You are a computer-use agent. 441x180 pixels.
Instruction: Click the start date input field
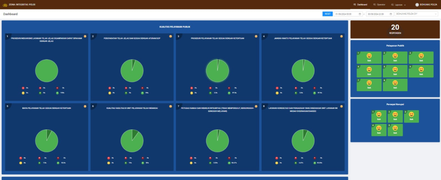(348, 14)
